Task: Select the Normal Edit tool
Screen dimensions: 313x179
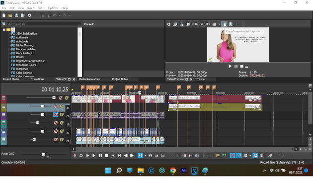Action: click(140, 156)
